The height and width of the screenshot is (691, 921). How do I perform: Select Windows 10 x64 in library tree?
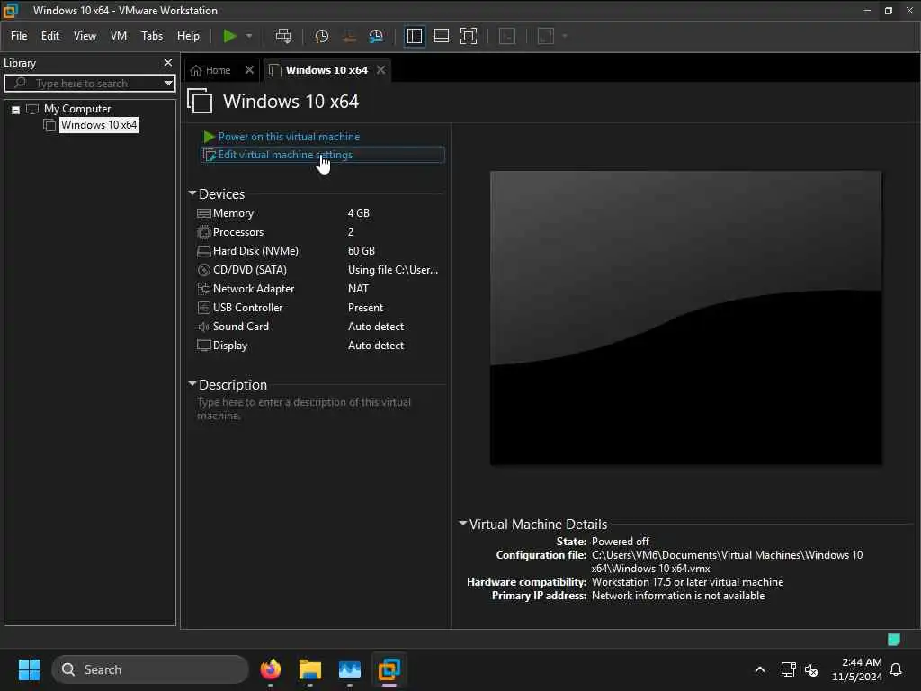99,124
